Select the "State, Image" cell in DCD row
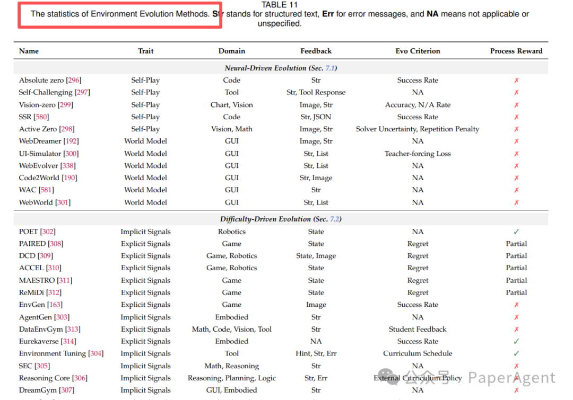The height and width of the screenshot is (400, 573). [x=316, y=256]
